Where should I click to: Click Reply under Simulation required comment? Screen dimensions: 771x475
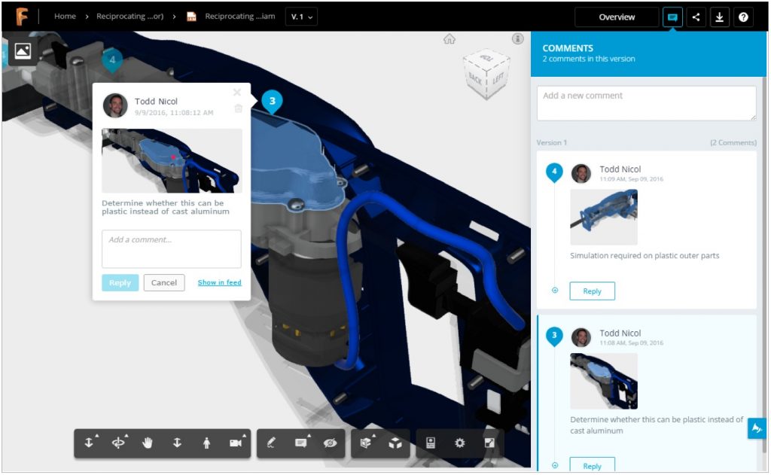pyautogui.click(x=592, y=291)
